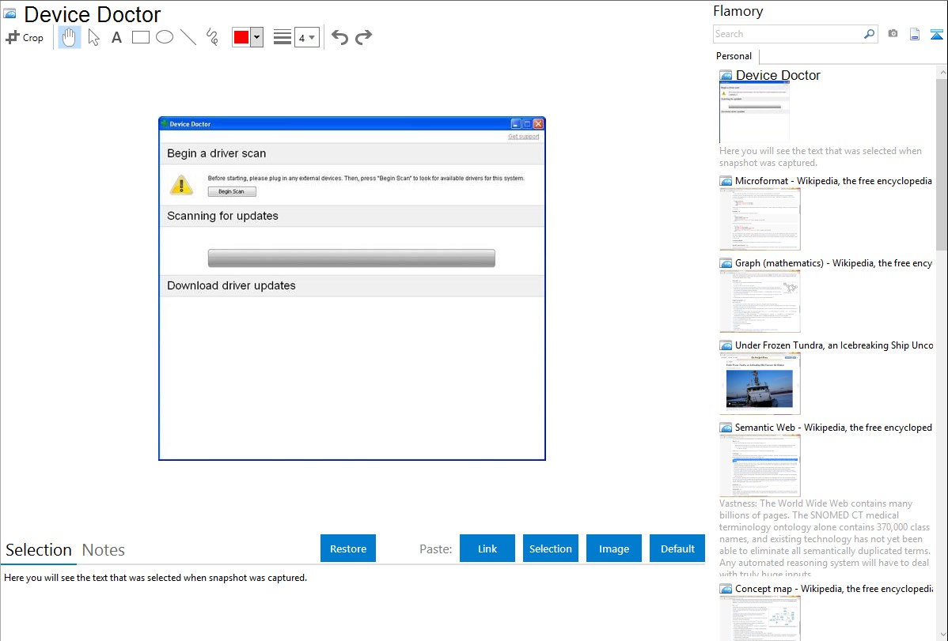This screenshot has height=641, width=948.
Task: Open the Personal tab
Action: pyautogui.click(x=734, y=56)
